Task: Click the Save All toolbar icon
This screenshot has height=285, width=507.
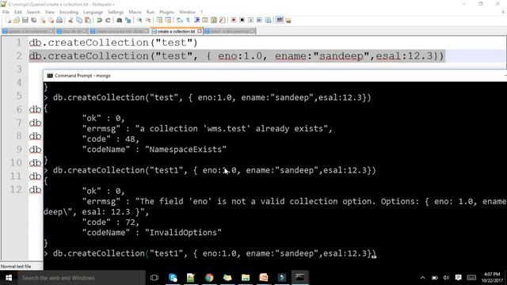Action: click(x=33, y=20)
